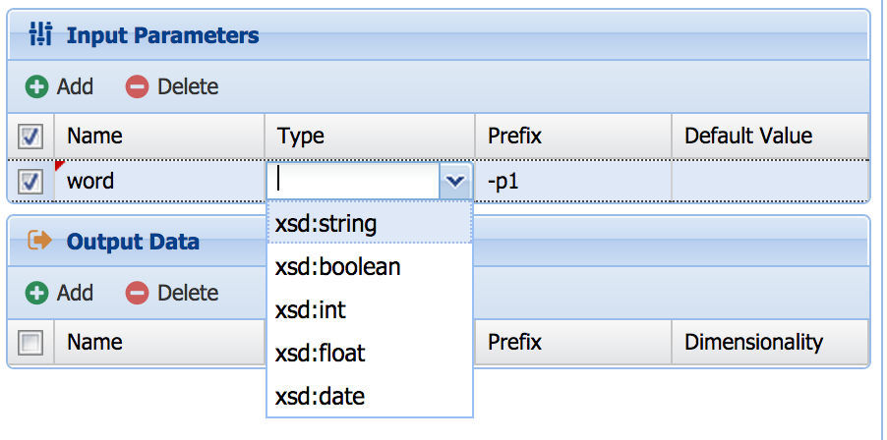Click green plus icon in Output Data
This screenshot has height=440, width=887.
pos(37,293)
